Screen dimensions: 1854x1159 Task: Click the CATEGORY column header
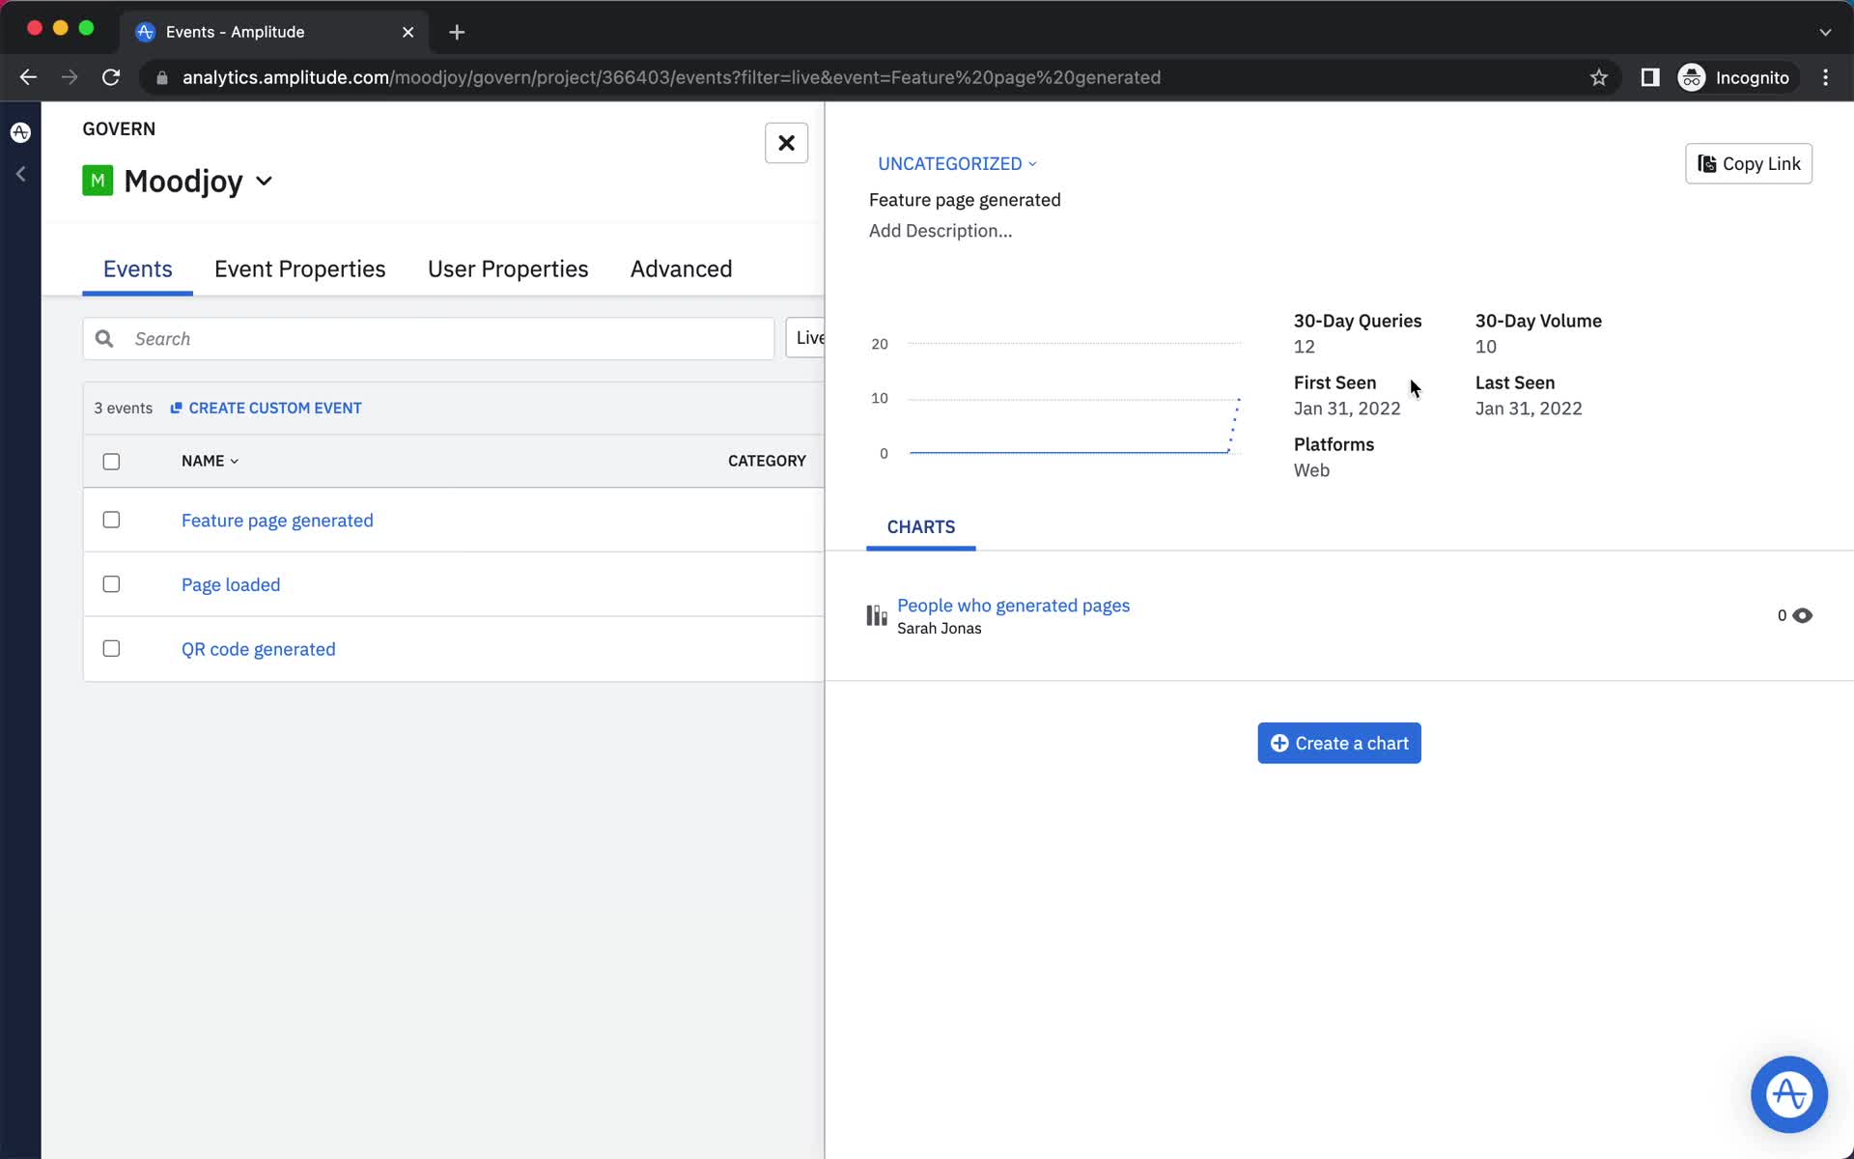pos(767,461)
